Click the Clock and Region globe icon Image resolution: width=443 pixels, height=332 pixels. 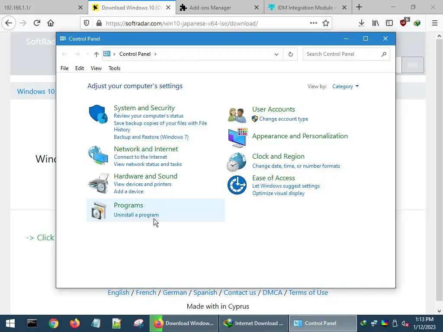[237, 162]
